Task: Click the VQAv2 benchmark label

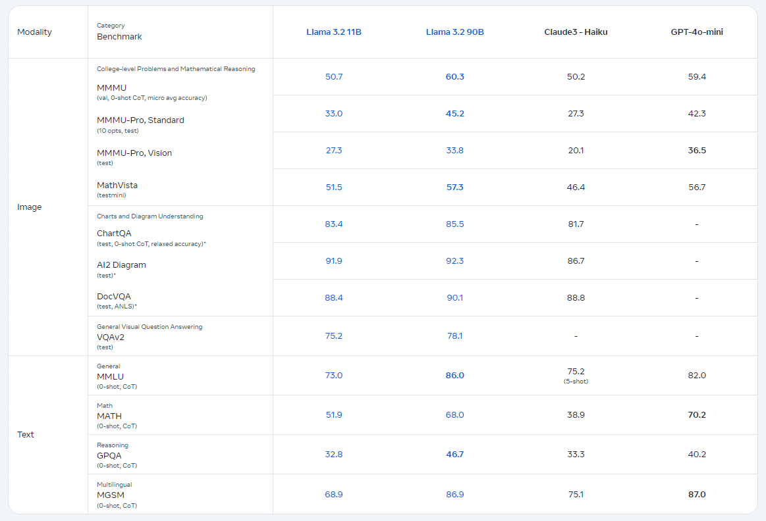Action: [x=111, y=337]
